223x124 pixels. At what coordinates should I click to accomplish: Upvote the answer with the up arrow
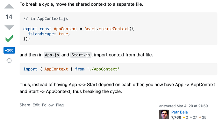click(x=9, y=6)
